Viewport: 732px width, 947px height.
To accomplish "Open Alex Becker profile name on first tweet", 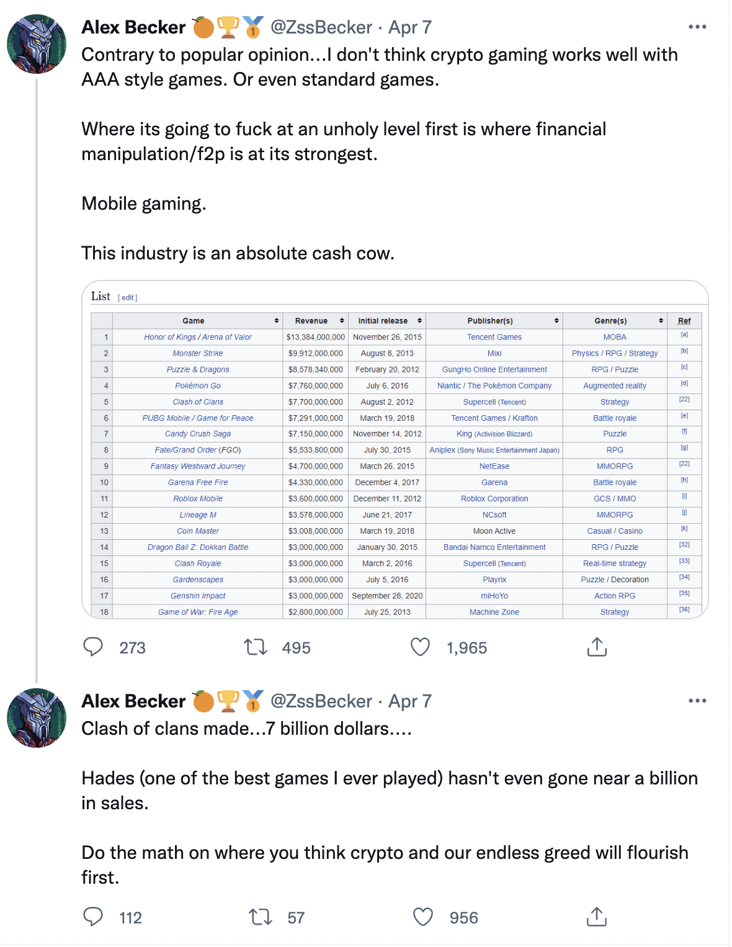I will [x=133, y=27].
